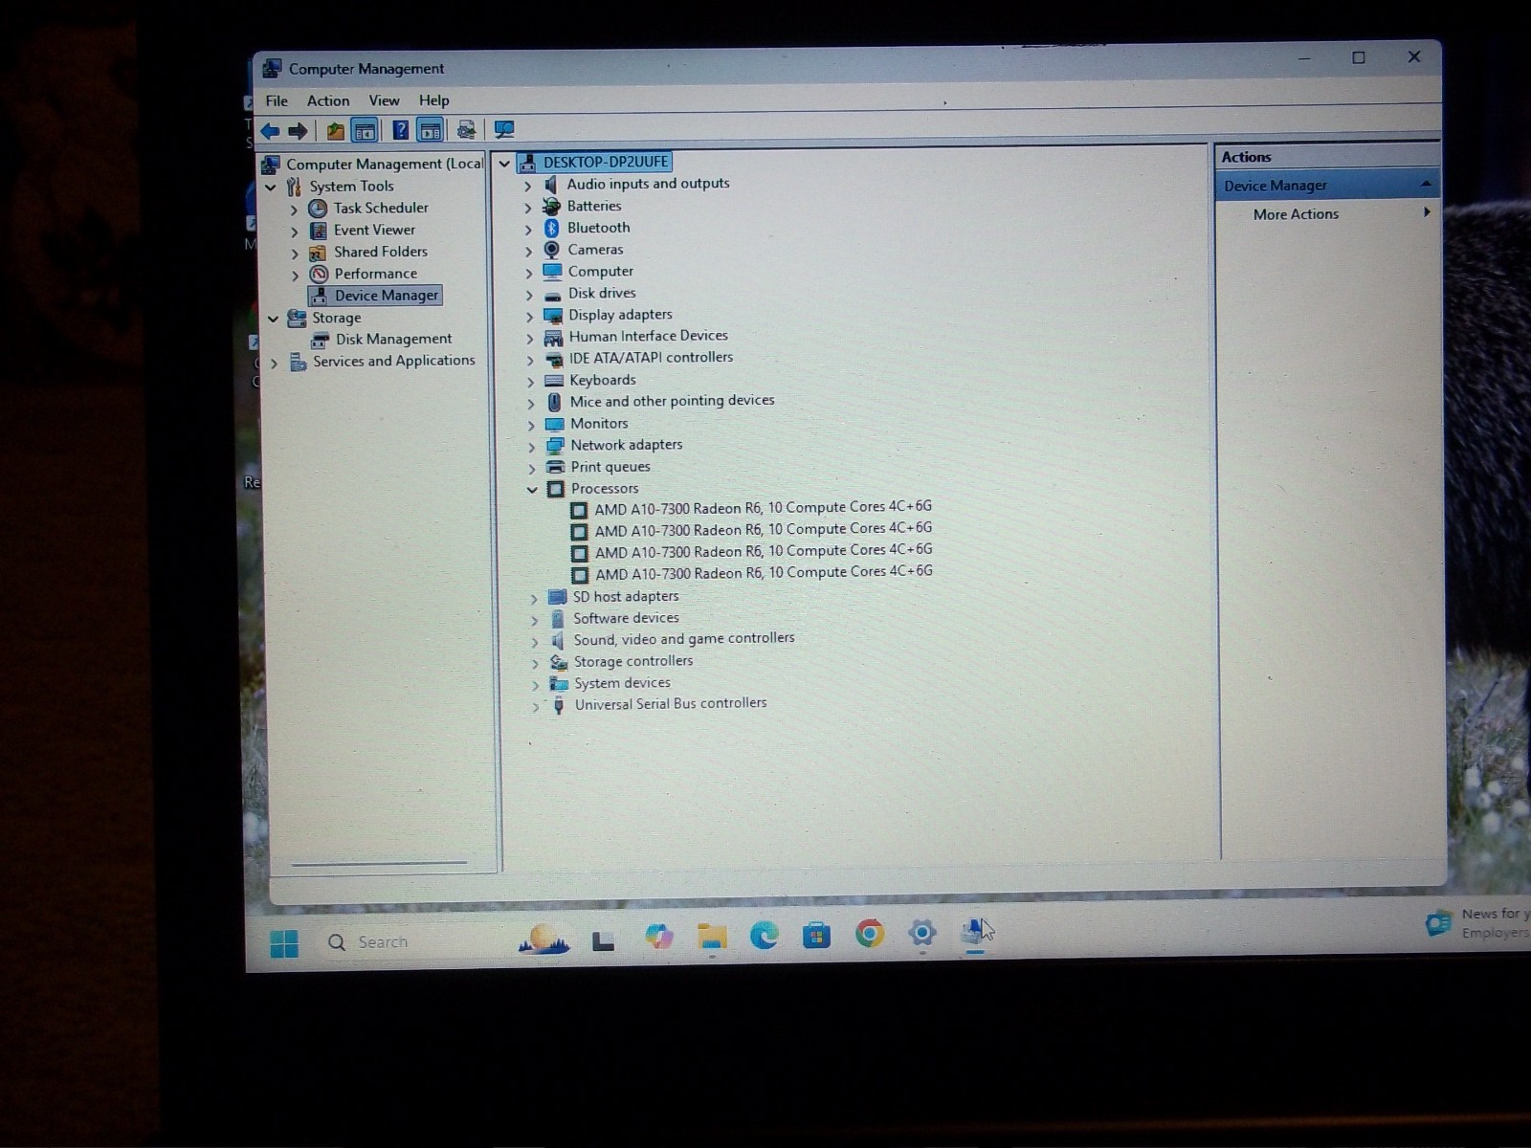Click the Cameras category icon
This screenshot has width=1531, height=1148.
[x=552, y=250]
